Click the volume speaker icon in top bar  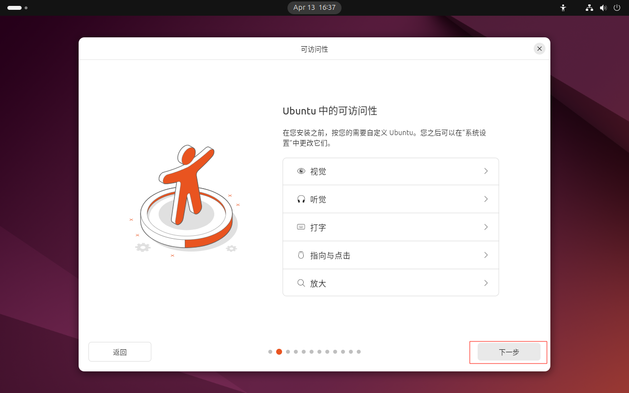(x=603, y=8)
